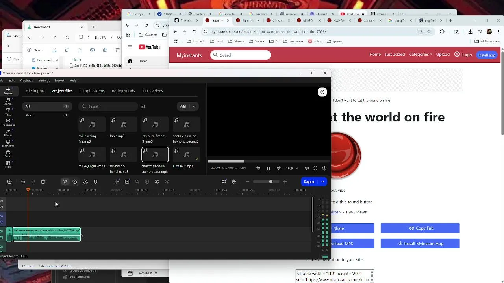Zoom in timeline with plus icon
Screen dimensions: 504x283
pos(285,182)
